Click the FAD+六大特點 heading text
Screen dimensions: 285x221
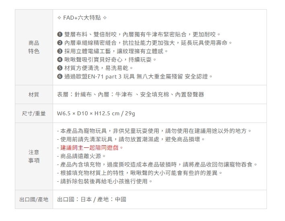[x=82, y=18]
